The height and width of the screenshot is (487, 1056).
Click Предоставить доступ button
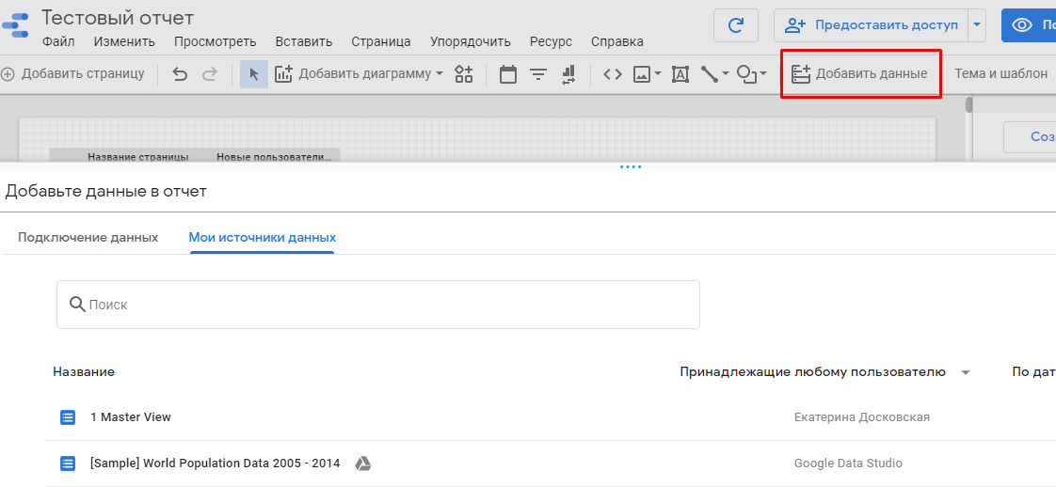(871, 25)
